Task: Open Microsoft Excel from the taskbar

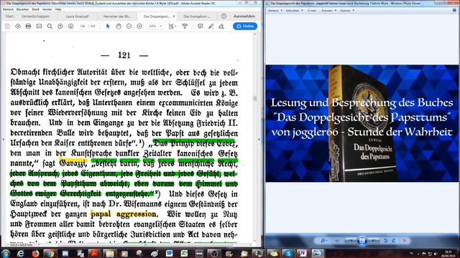Action: 184,253
